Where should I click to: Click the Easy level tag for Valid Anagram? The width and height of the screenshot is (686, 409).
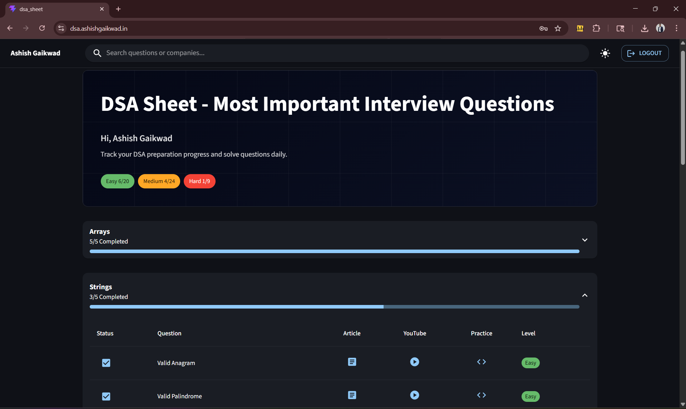click(x=530, y=363)
